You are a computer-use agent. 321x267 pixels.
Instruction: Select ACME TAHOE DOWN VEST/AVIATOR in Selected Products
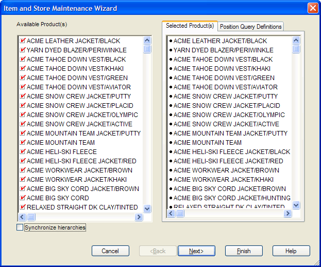pos(226,87)
